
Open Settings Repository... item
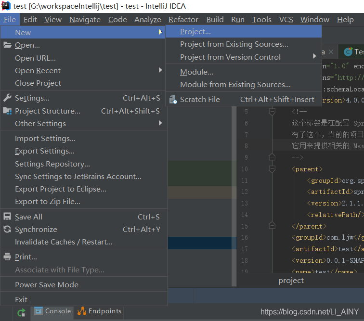tap(84, 164)
